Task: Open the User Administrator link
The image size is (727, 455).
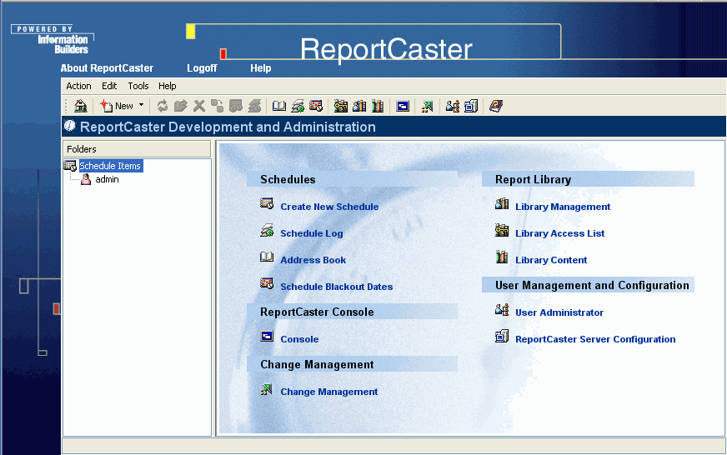Action: coord(559,312)
